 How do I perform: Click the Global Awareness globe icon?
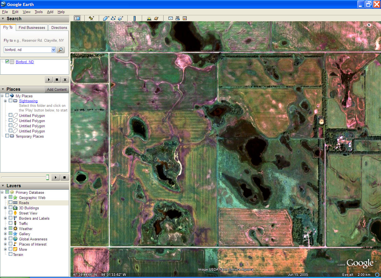(15, 239)
